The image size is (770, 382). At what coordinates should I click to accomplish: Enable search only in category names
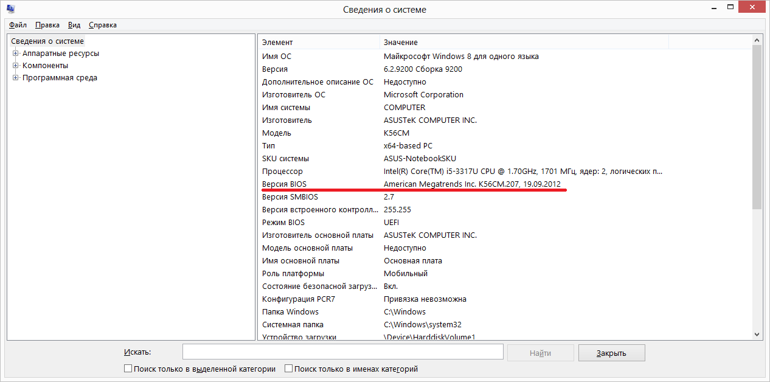click(288, 368)
